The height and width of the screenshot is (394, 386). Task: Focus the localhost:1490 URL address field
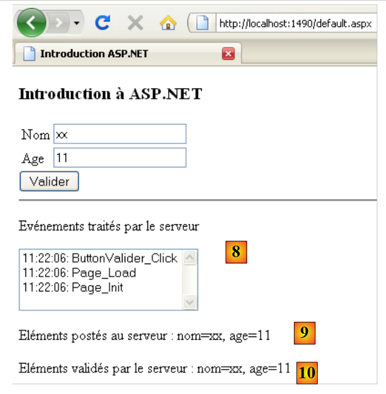[295, 24]
